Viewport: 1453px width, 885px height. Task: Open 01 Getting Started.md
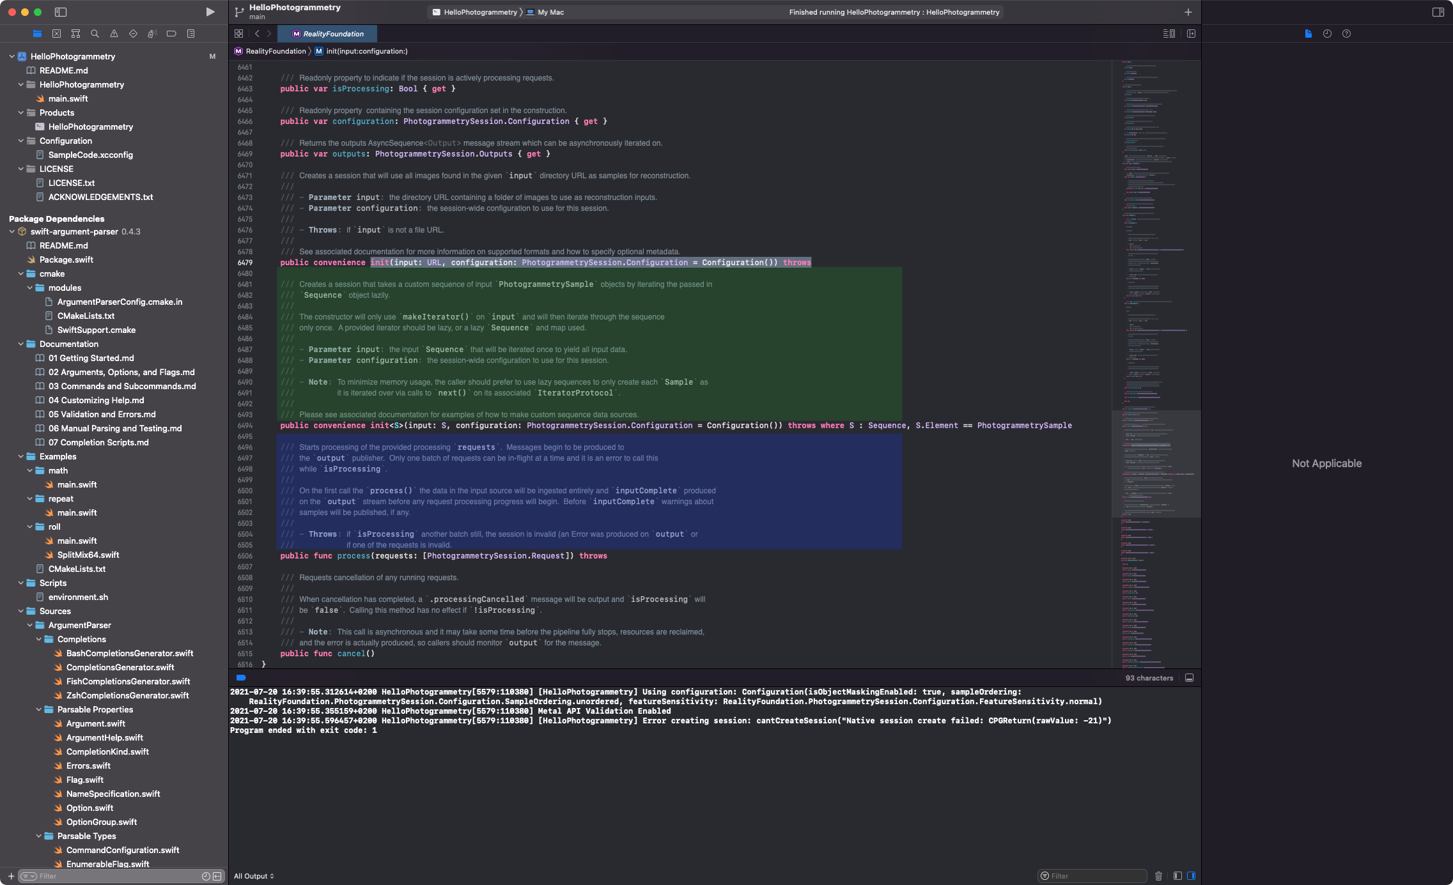click(91, 358)
